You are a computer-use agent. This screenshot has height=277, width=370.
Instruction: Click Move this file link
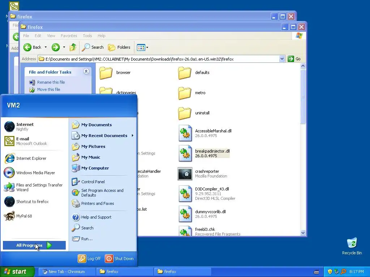tap(49, 89)
